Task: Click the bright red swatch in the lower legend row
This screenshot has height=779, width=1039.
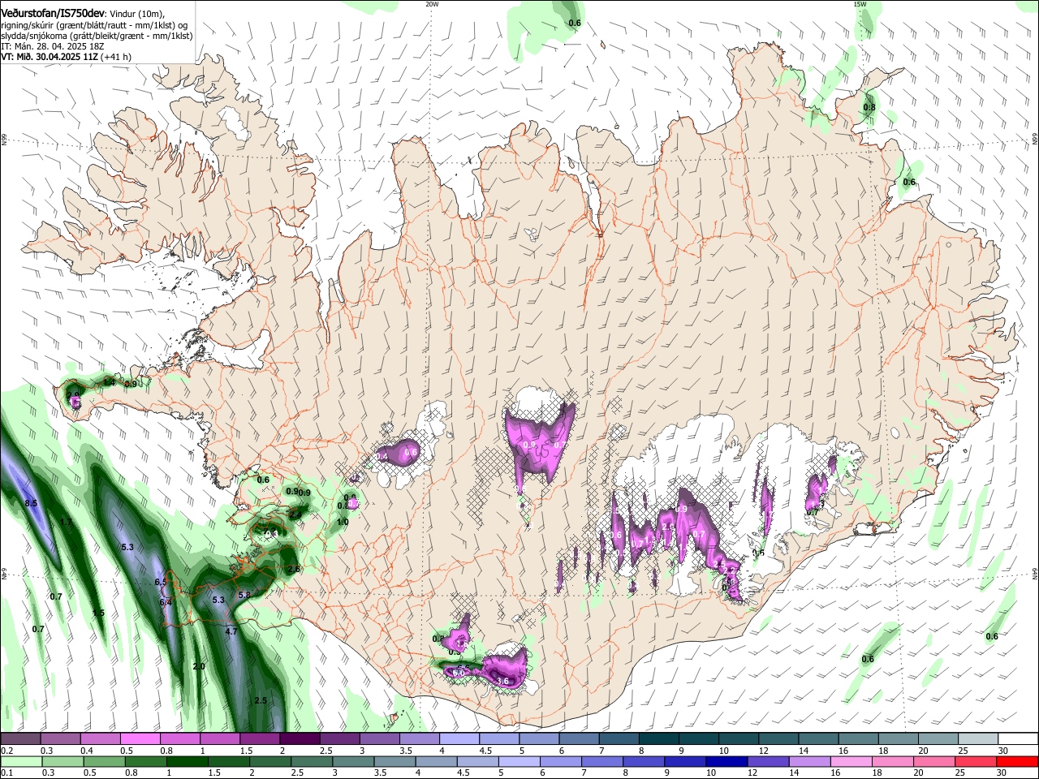Action: tap(1017, 761)
